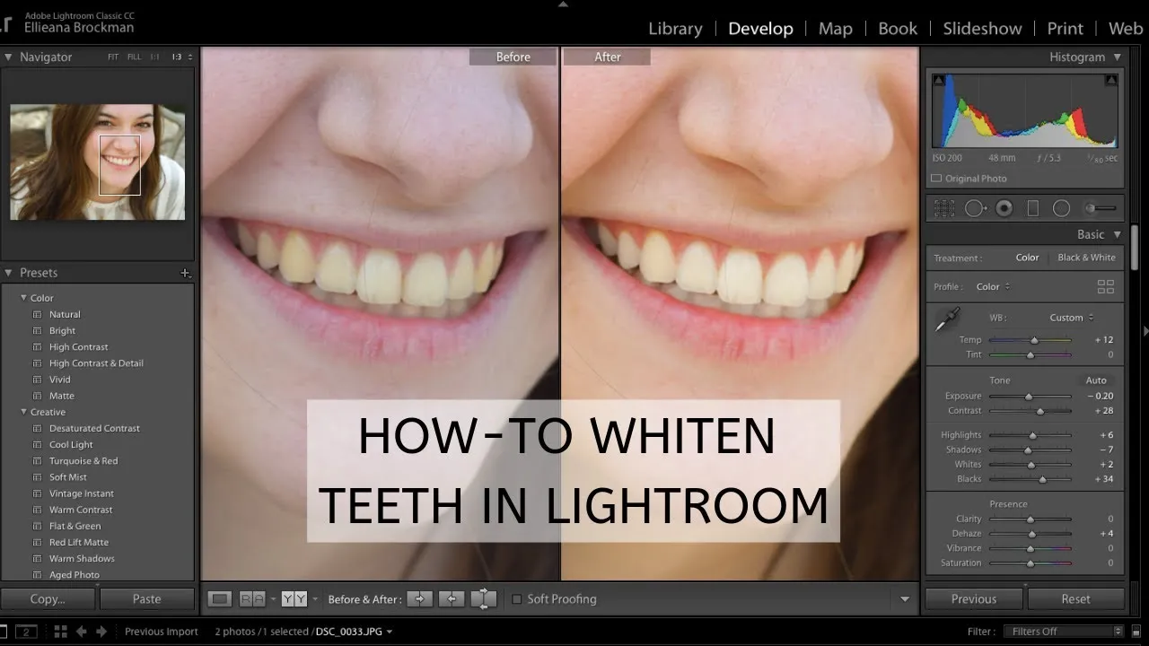Click the Contrast slider handle
1149x646 pixels.
click(1040, 411)
